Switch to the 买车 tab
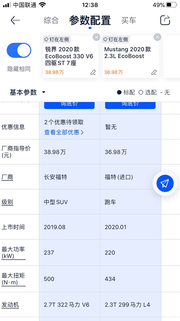Screen dimensions: 180x321 point(129,20)
